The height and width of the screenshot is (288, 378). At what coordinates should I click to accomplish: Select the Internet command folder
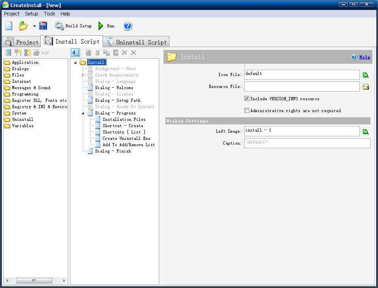click(x=18, y=81)
